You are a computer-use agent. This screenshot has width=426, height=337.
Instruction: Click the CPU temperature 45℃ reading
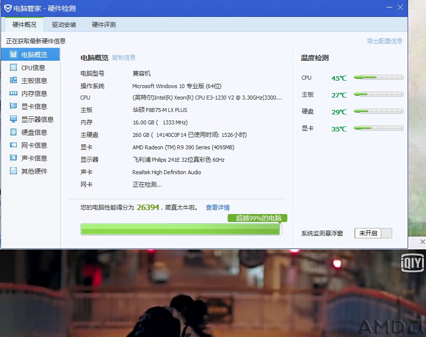coord(339,78)
